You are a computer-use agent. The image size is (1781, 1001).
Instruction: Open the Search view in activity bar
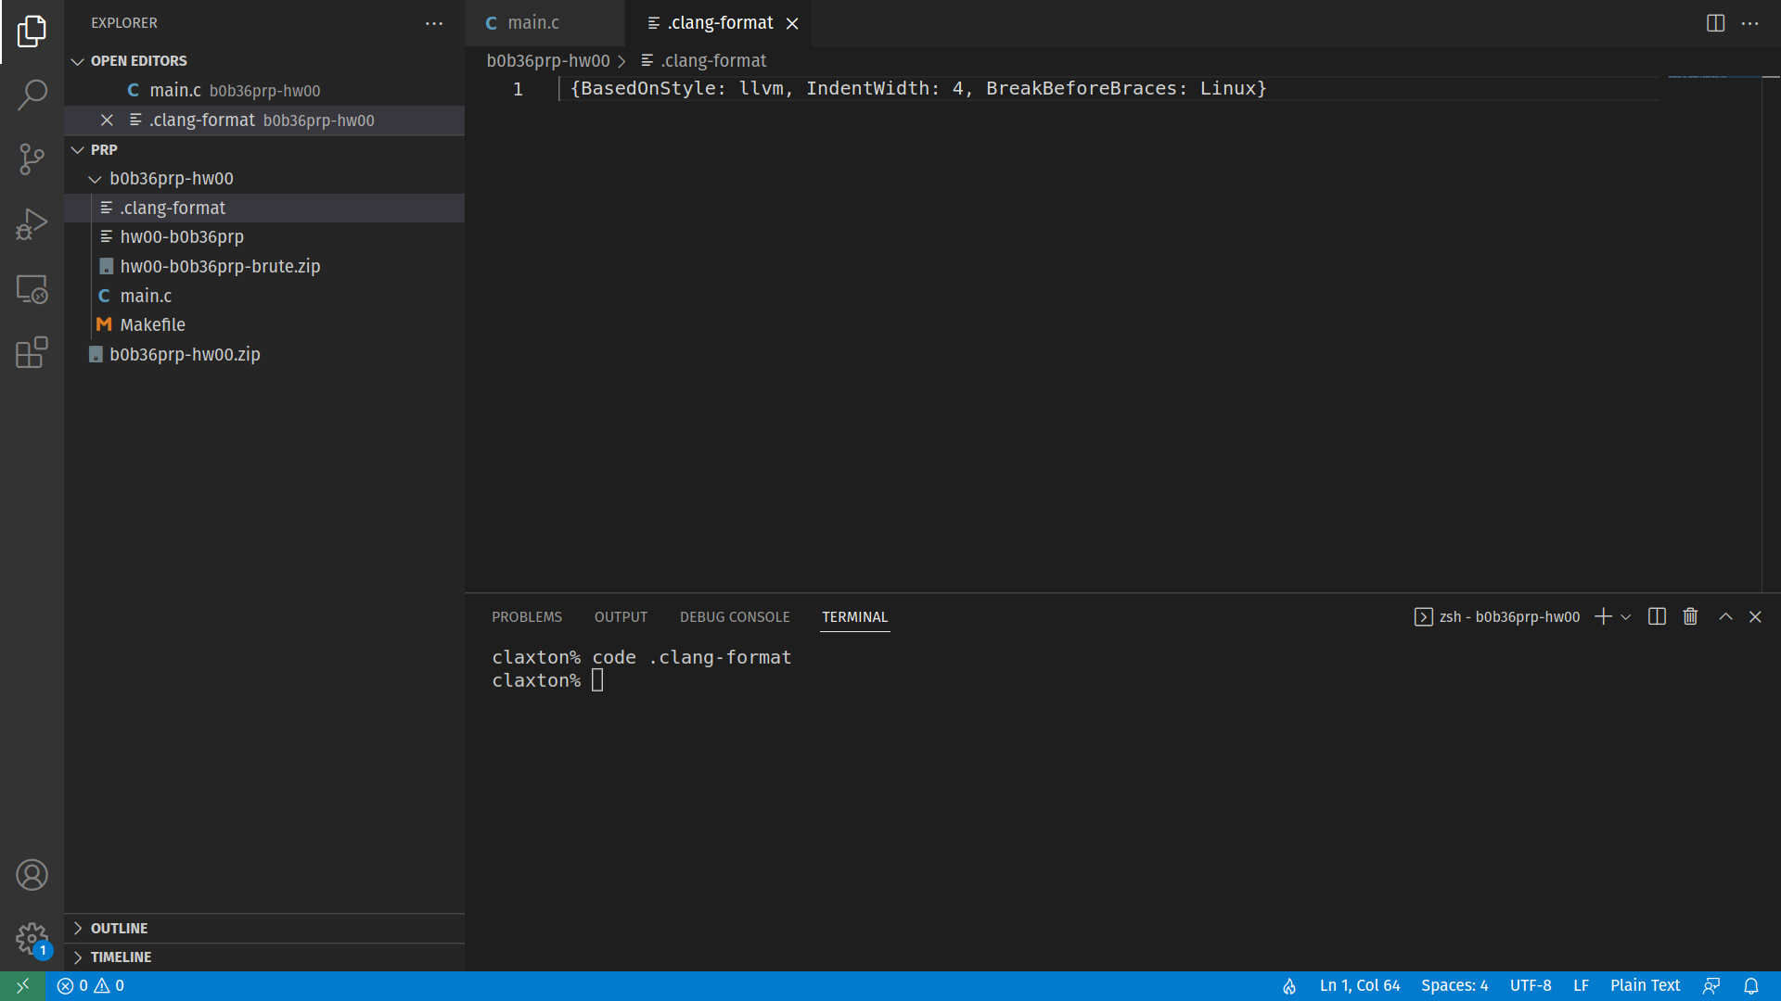(32, 95)
